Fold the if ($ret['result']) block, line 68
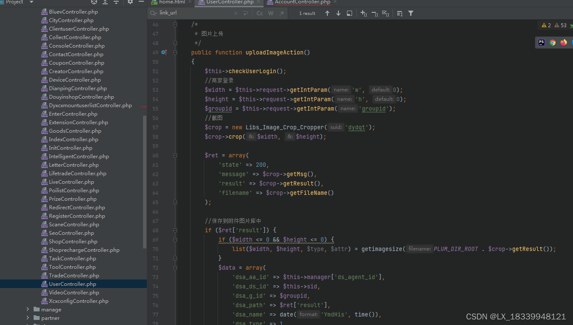The height and width of the screenshot is (325, 573). pos(175,230)
